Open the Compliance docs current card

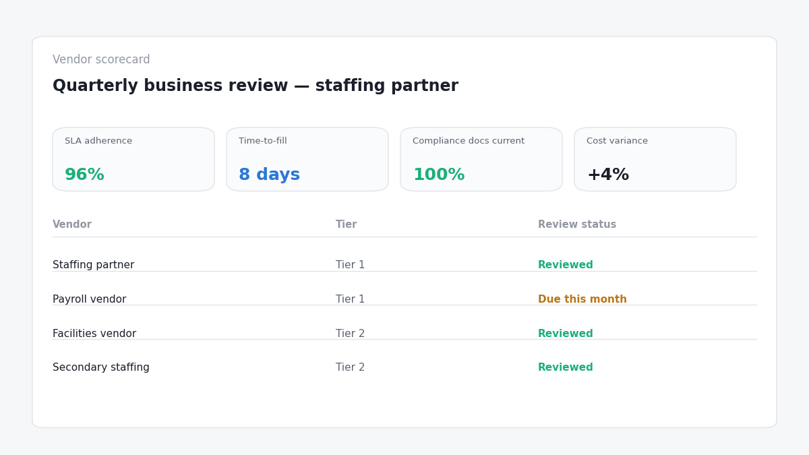pos(481,159)
